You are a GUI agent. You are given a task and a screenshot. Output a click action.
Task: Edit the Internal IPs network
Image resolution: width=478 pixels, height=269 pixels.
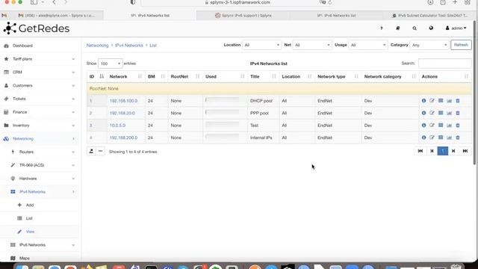click(432, 137)
